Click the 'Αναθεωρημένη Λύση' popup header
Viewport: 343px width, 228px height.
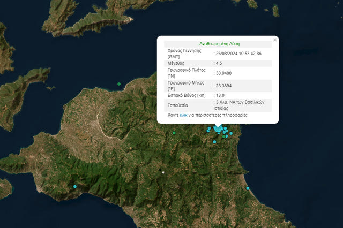coord(219,44)
